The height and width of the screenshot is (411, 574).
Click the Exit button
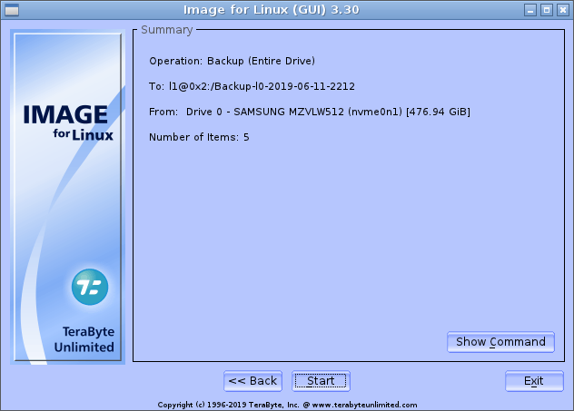pyautogui.click(x=534, y=381)
